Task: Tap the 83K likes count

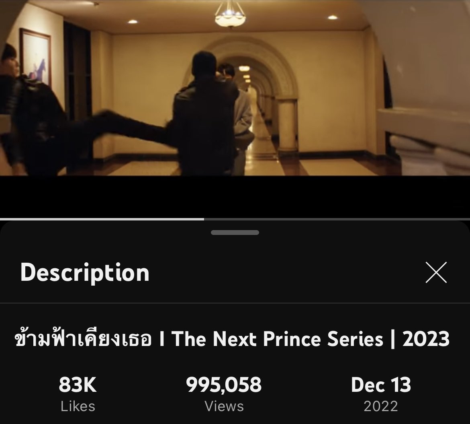Action: tap(78, 385)
